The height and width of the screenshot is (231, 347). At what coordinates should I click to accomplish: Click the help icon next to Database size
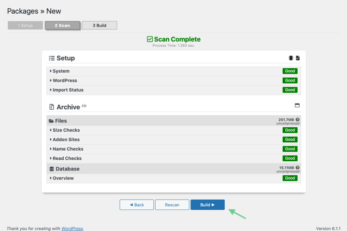coord(297,167)
